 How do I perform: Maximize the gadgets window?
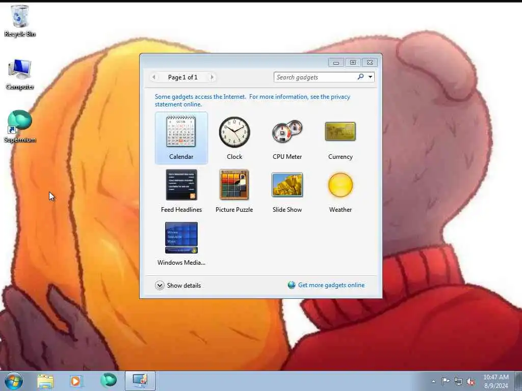tap(353, 63)
